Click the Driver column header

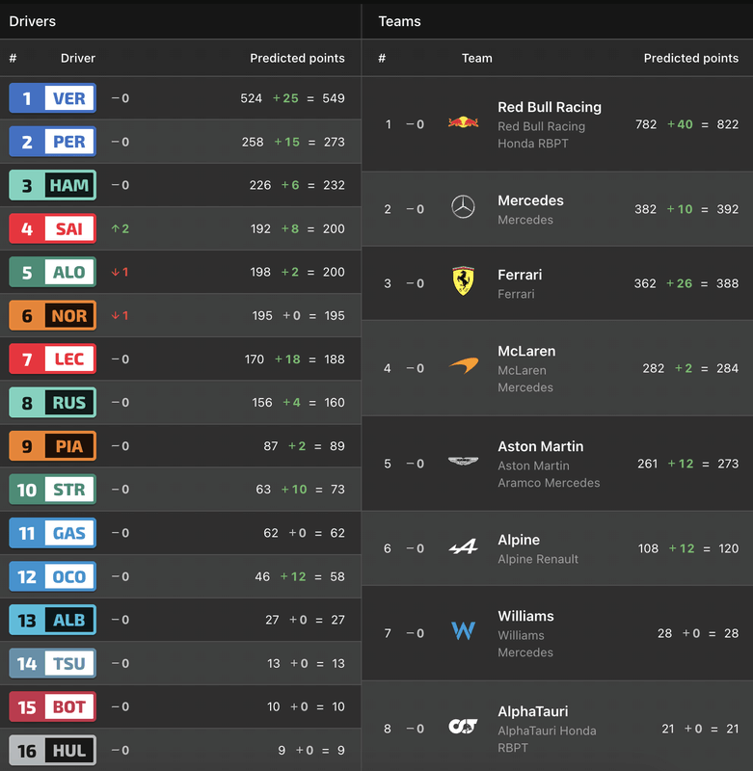[78, 58]
